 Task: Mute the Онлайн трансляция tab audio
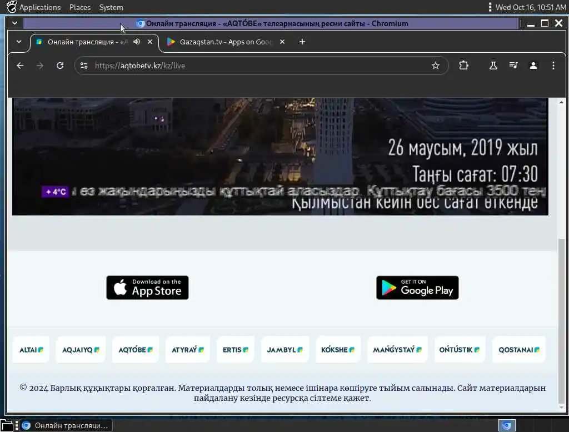point(137,42)
